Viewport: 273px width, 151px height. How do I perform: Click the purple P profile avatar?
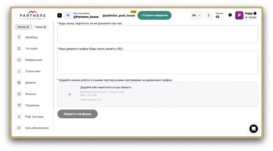239,15
